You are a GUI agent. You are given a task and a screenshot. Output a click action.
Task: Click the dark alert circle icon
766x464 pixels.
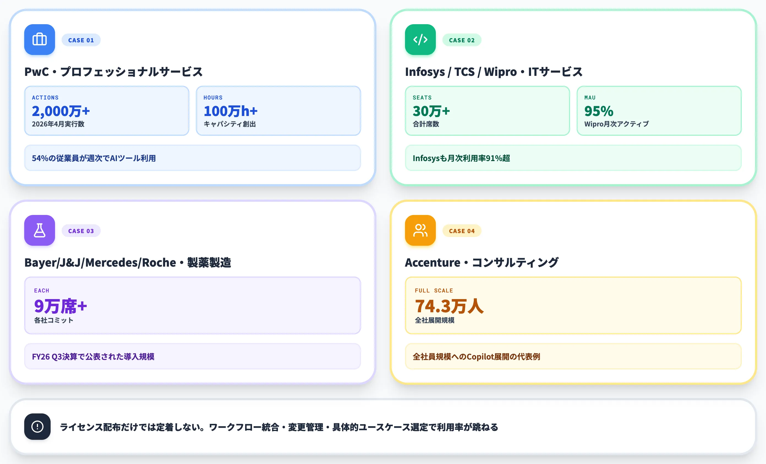click(37, 426)
